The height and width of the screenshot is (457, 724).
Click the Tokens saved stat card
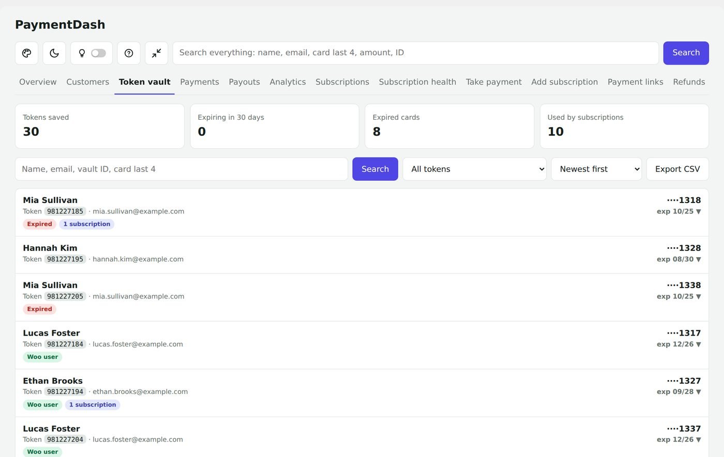100,127
